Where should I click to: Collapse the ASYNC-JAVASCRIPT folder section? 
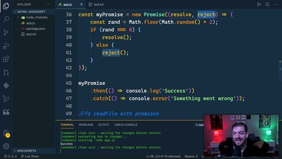pyautogui.click(x=34, y=12)
